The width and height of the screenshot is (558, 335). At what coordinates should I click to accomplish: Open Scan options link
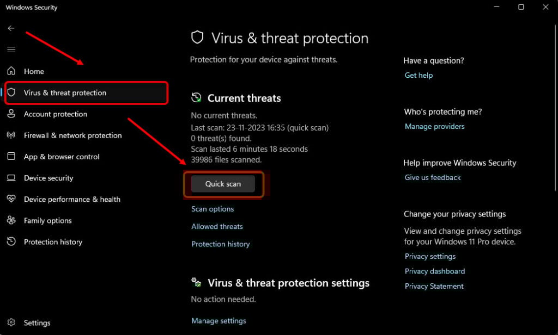[213, 209]
